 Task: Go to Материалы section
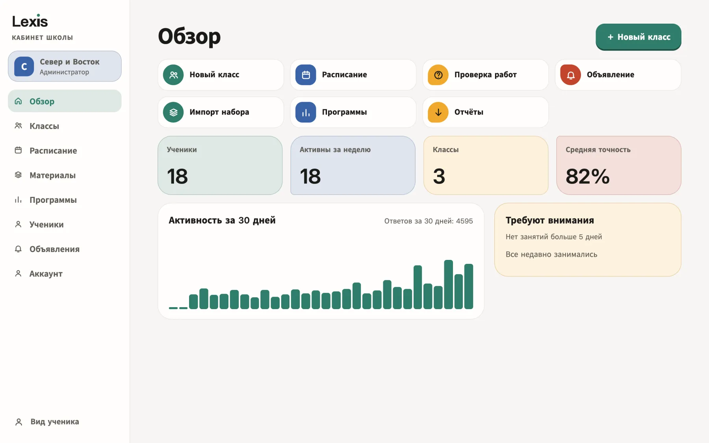point(65,175)
